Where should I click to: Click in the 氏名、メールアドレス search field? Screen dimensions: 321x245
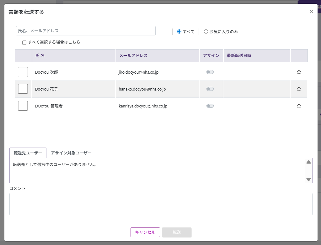point(86,31)
